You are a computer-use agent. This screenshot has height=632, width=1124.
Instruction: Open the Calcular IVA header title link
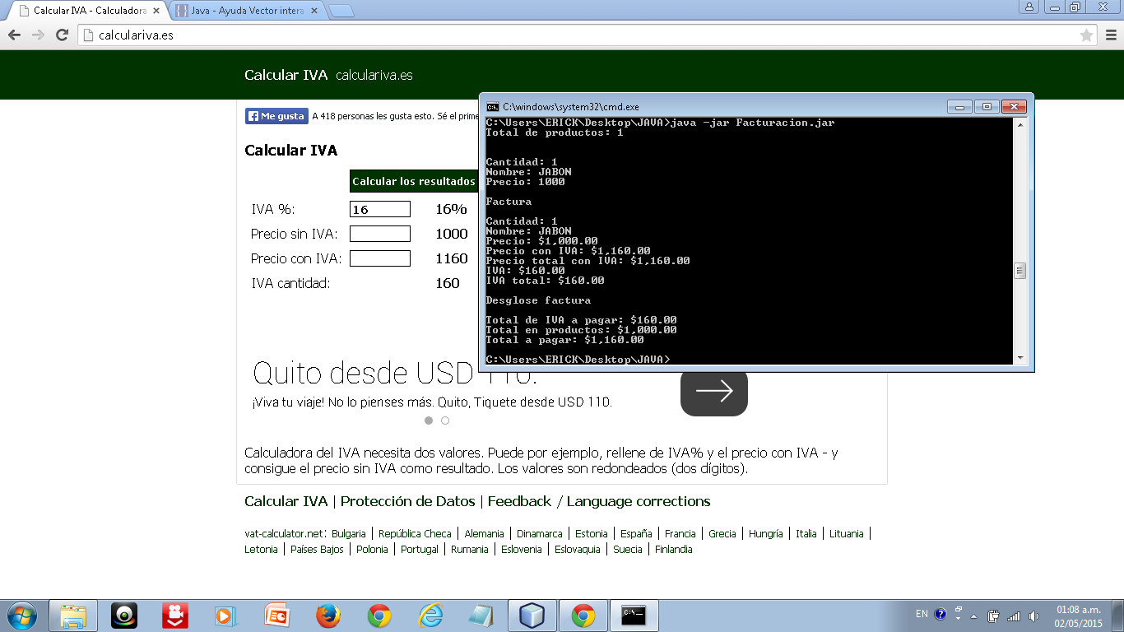[x=286, y=75]
